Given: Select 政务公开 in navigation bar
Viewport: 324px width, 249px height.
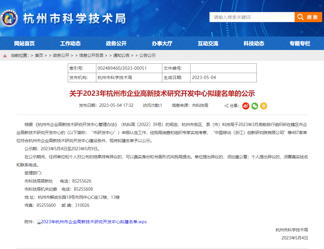Looking at the screenshot, I should [x=116, y=43].
